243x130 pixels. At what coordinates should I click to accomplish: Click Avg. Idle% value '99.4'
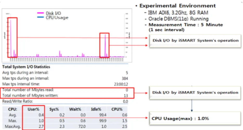click(x=103, y=115)
